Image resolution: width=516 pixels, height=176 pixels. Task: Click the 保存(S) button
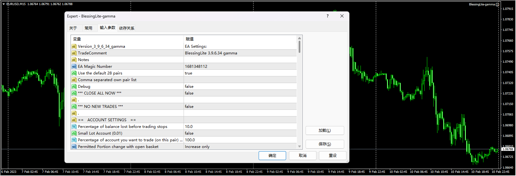click(324, 144)
